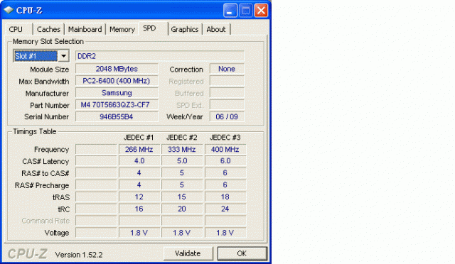Click CAS# Latency value 4.0
The width and height of the screenshot is (455, 264).
pos(139,161)
